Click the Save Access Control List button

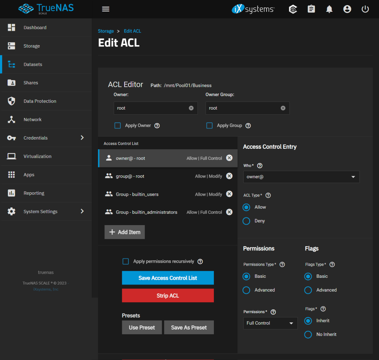pyautogui.click(x=168, y=278)
